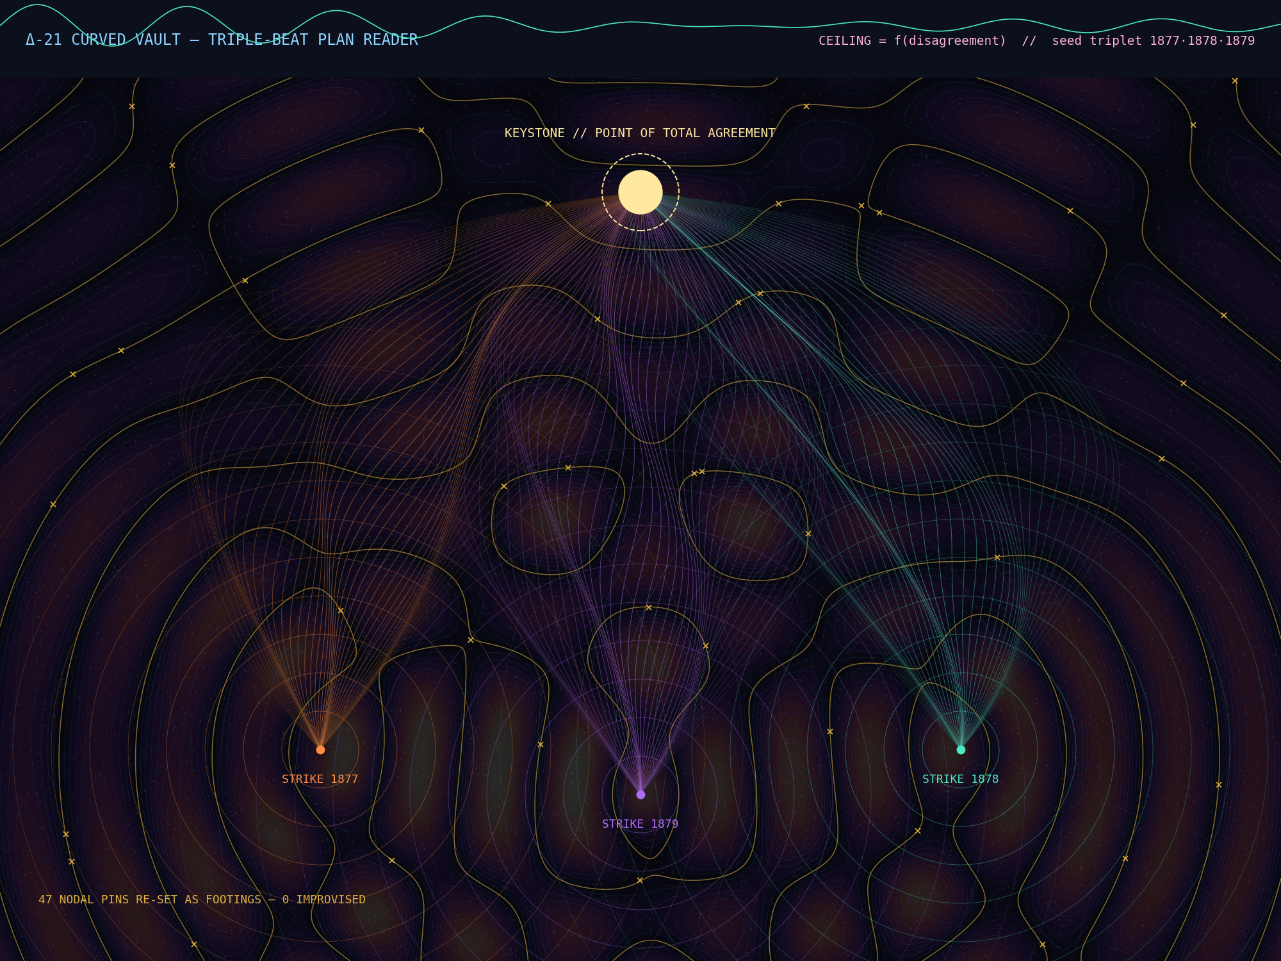Click the glowing keystone circle
The height and width of the screenshot is (961, 1281).
click(x=640, y=192)
